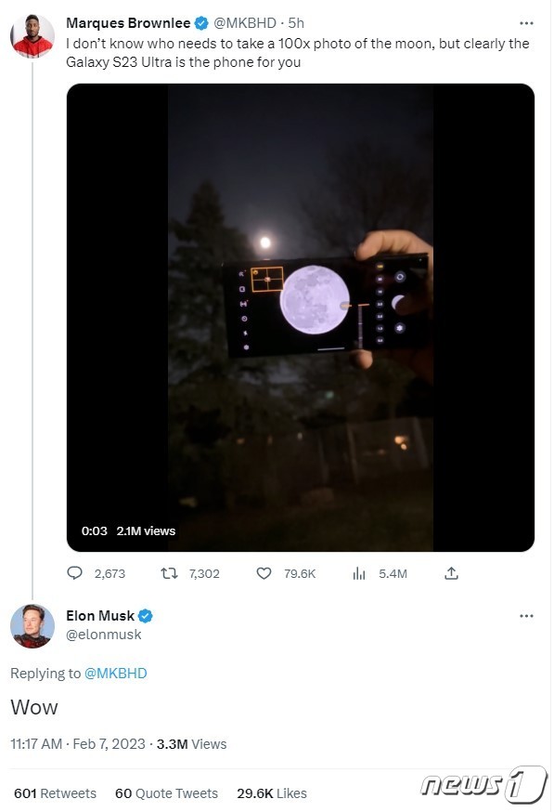Click the reply comment bubble icon
554x812 pixels.
click(75, 572)
